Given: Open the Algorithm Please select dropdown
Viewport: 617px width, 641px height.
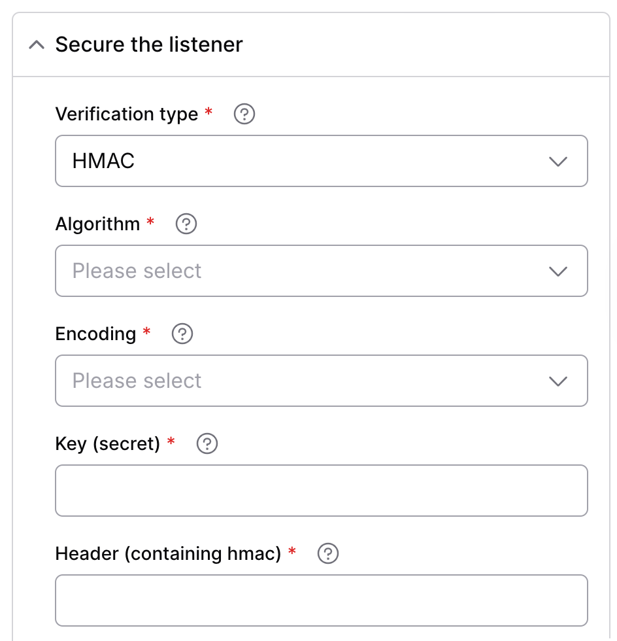Looking at the screenshot, I should point(322,271).
